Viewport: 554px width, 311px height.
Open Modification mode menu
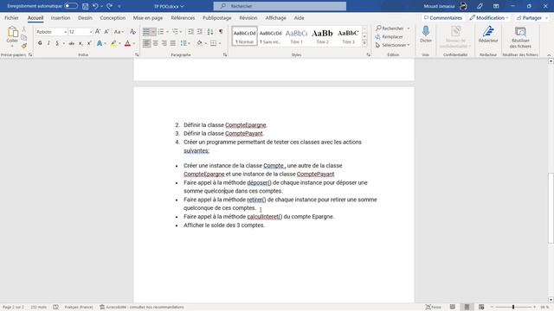tap(489, 17)
